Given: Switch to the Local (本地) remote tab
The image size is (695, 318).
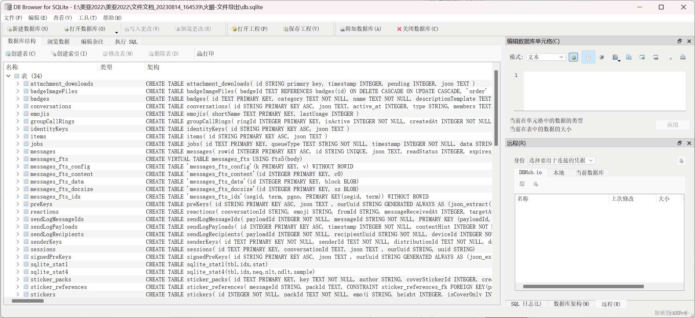Looking at the screenshot, I should (x=559, y=173).
